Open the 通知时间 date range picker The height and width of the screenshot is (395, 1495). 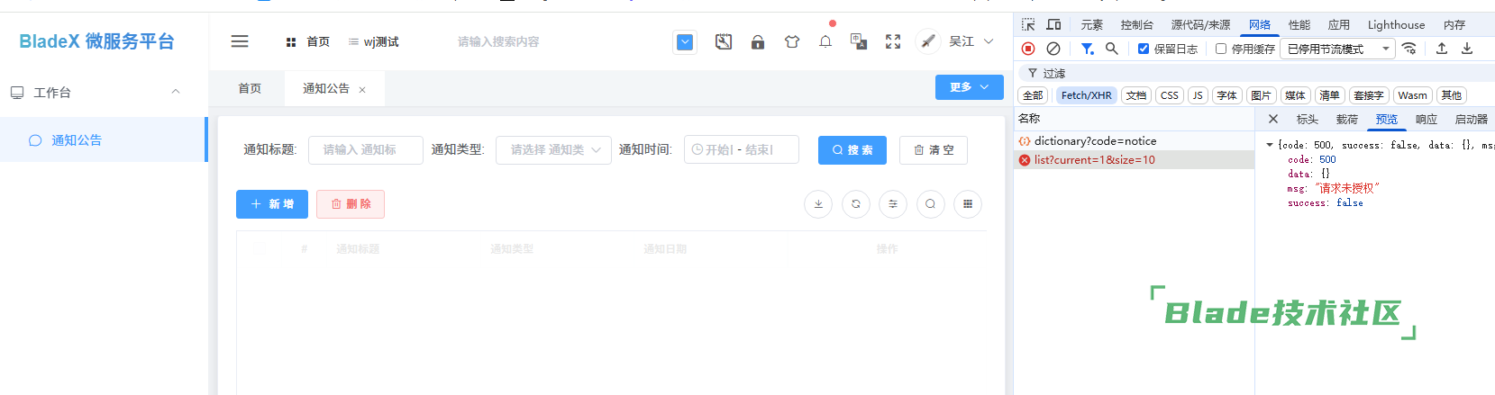point(742,150)
